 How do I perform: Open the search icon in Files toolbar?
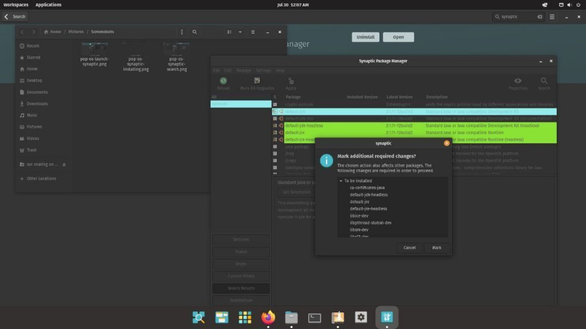pos(195,32)
